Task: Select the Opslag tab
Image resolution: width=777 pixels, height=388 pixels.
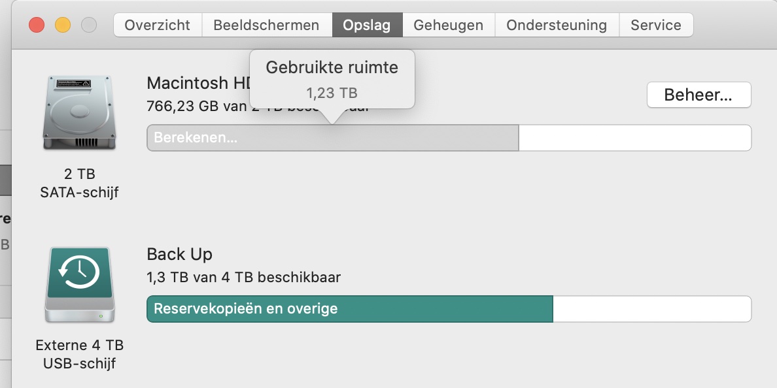Action: tap(366, 25)
